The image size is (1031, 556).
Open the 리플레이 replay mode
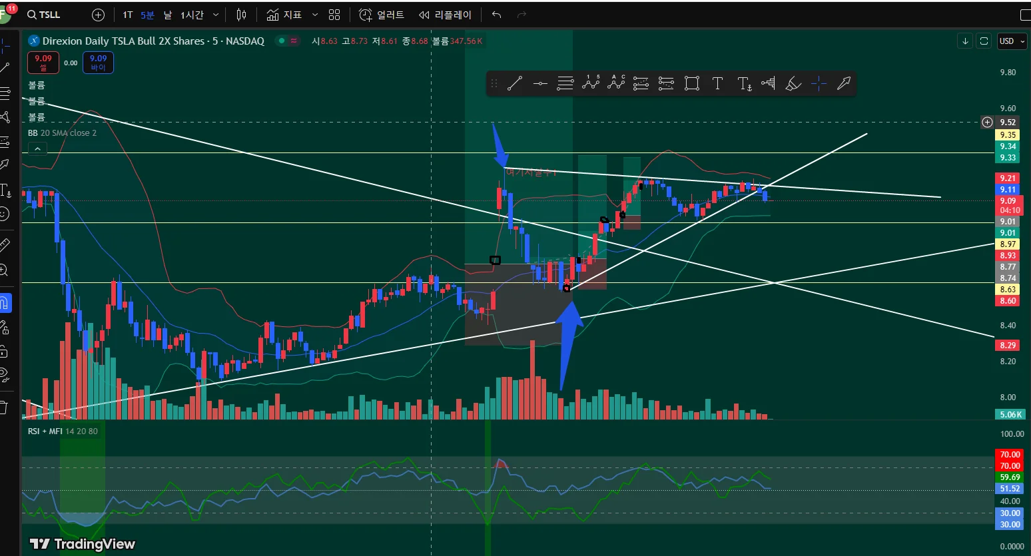point(445,15)
